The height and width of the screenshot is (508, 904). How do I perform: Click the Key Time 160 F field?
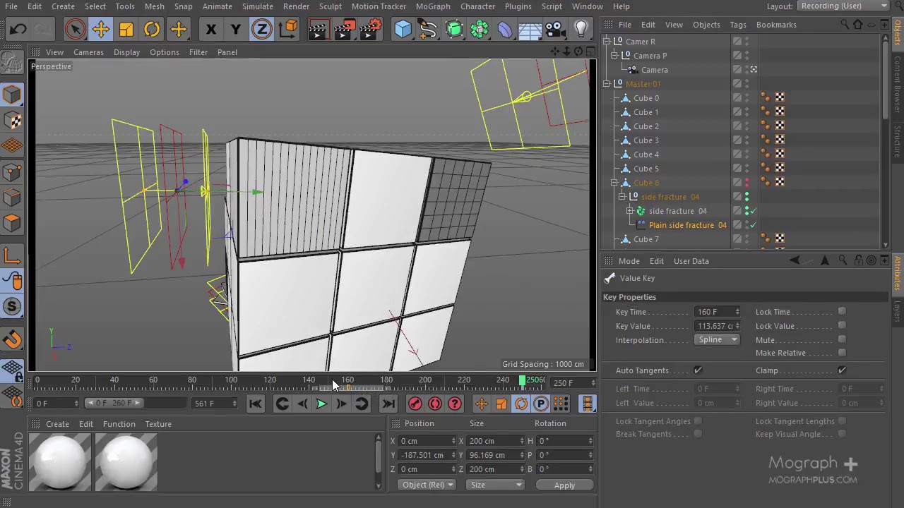718,312
